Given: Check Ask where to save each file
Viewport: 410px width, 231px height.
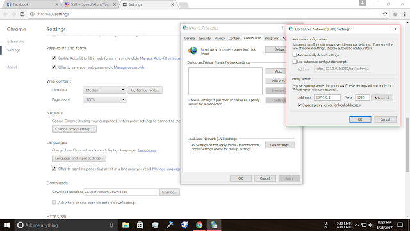Looking at the screenshot, I should click(54, 203).
